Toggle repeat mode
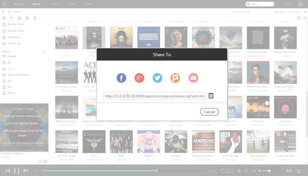 point(246,171)
